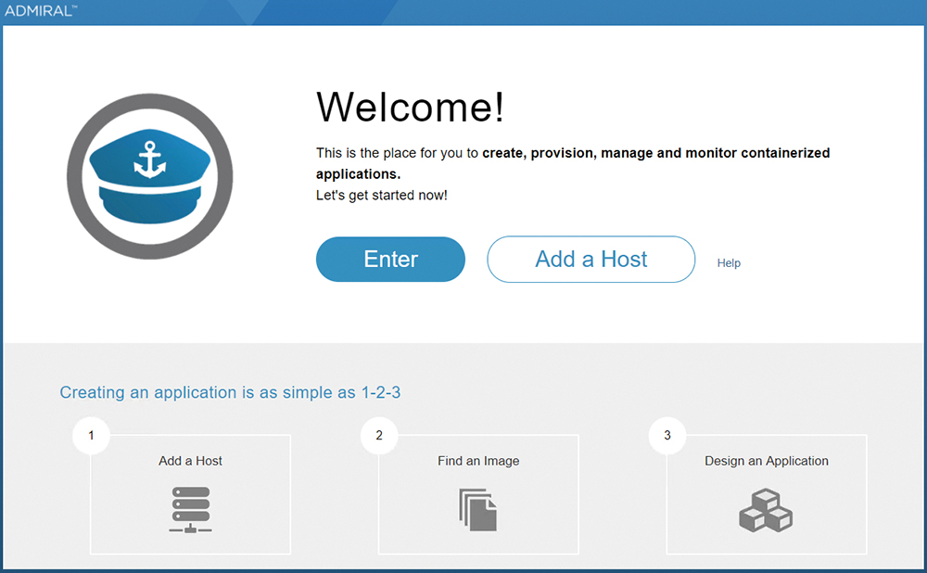Click step number 3 circle badge
927x573 pixels.
click(667, 435)
